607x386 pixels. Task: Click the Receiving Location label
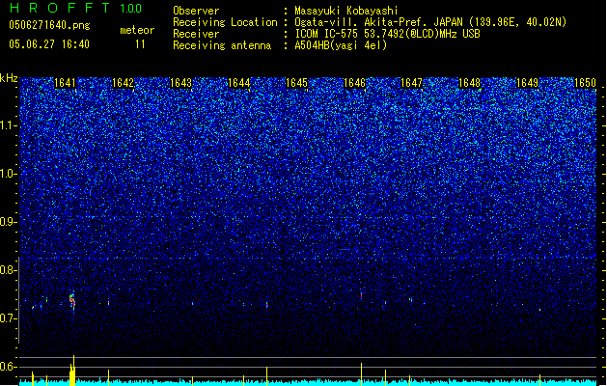coord(225,22)
